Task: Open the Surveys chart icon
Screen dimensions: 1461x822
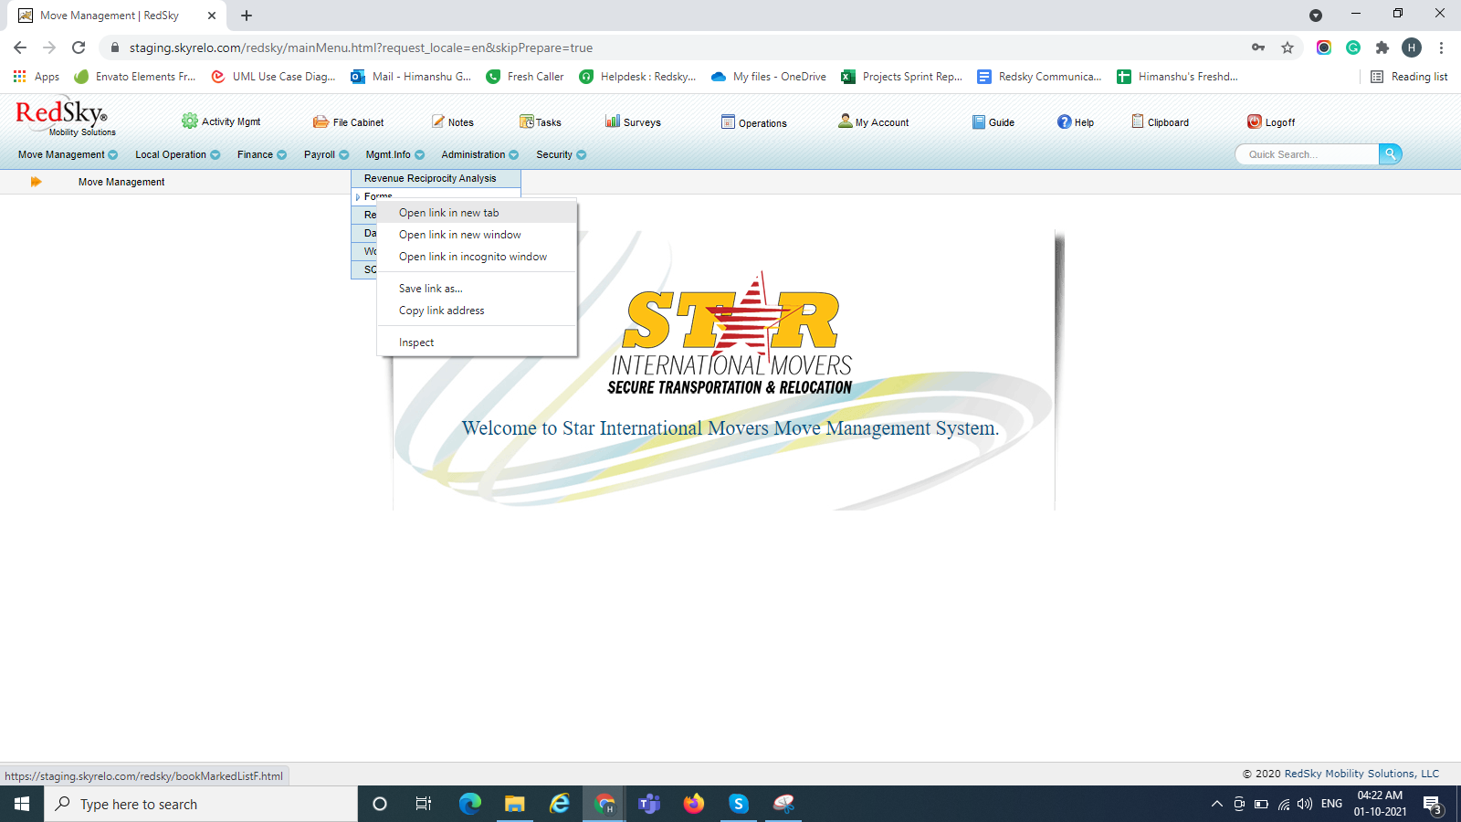Action: pos(613,121)
